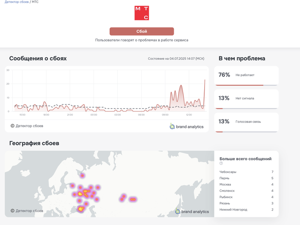The height and width of the screenshot is (225, 300).
Task: Select the 13% Голосовая связь card
Action: (247, 122)
